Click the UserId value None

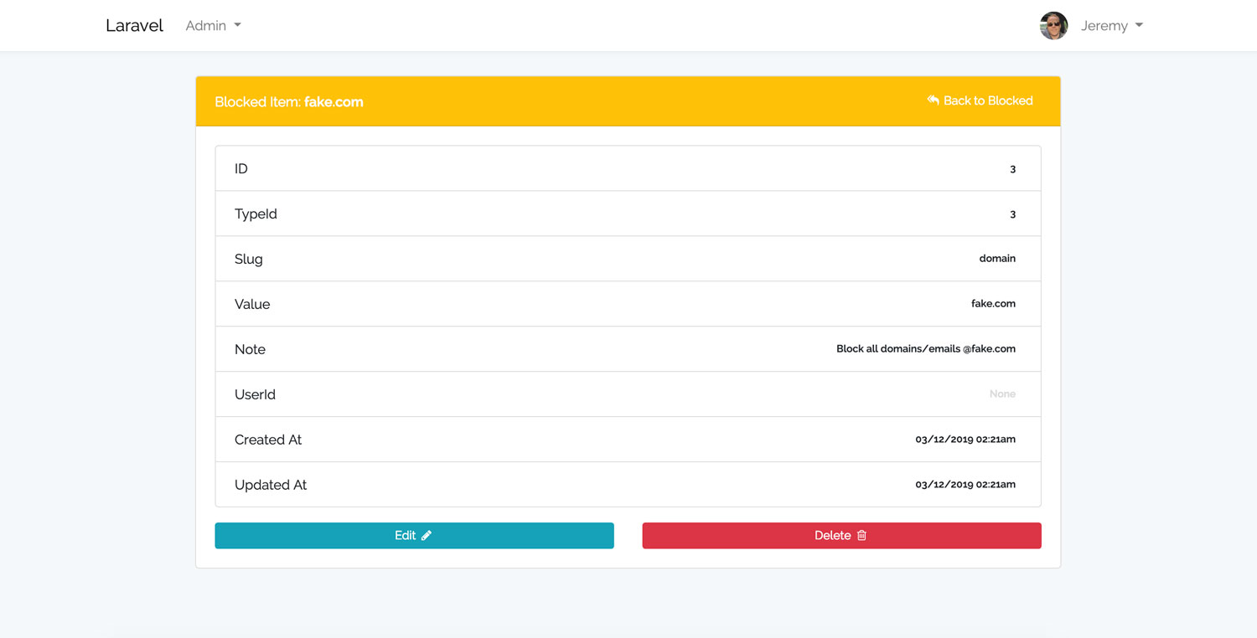pyautogui.click(x=1002, y=394)
